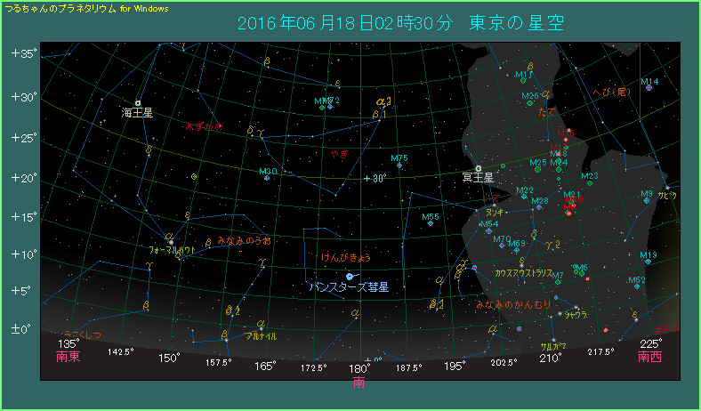Select the M55 cluster marker
This screenshot has width=701, height=411.
point(430,223)
